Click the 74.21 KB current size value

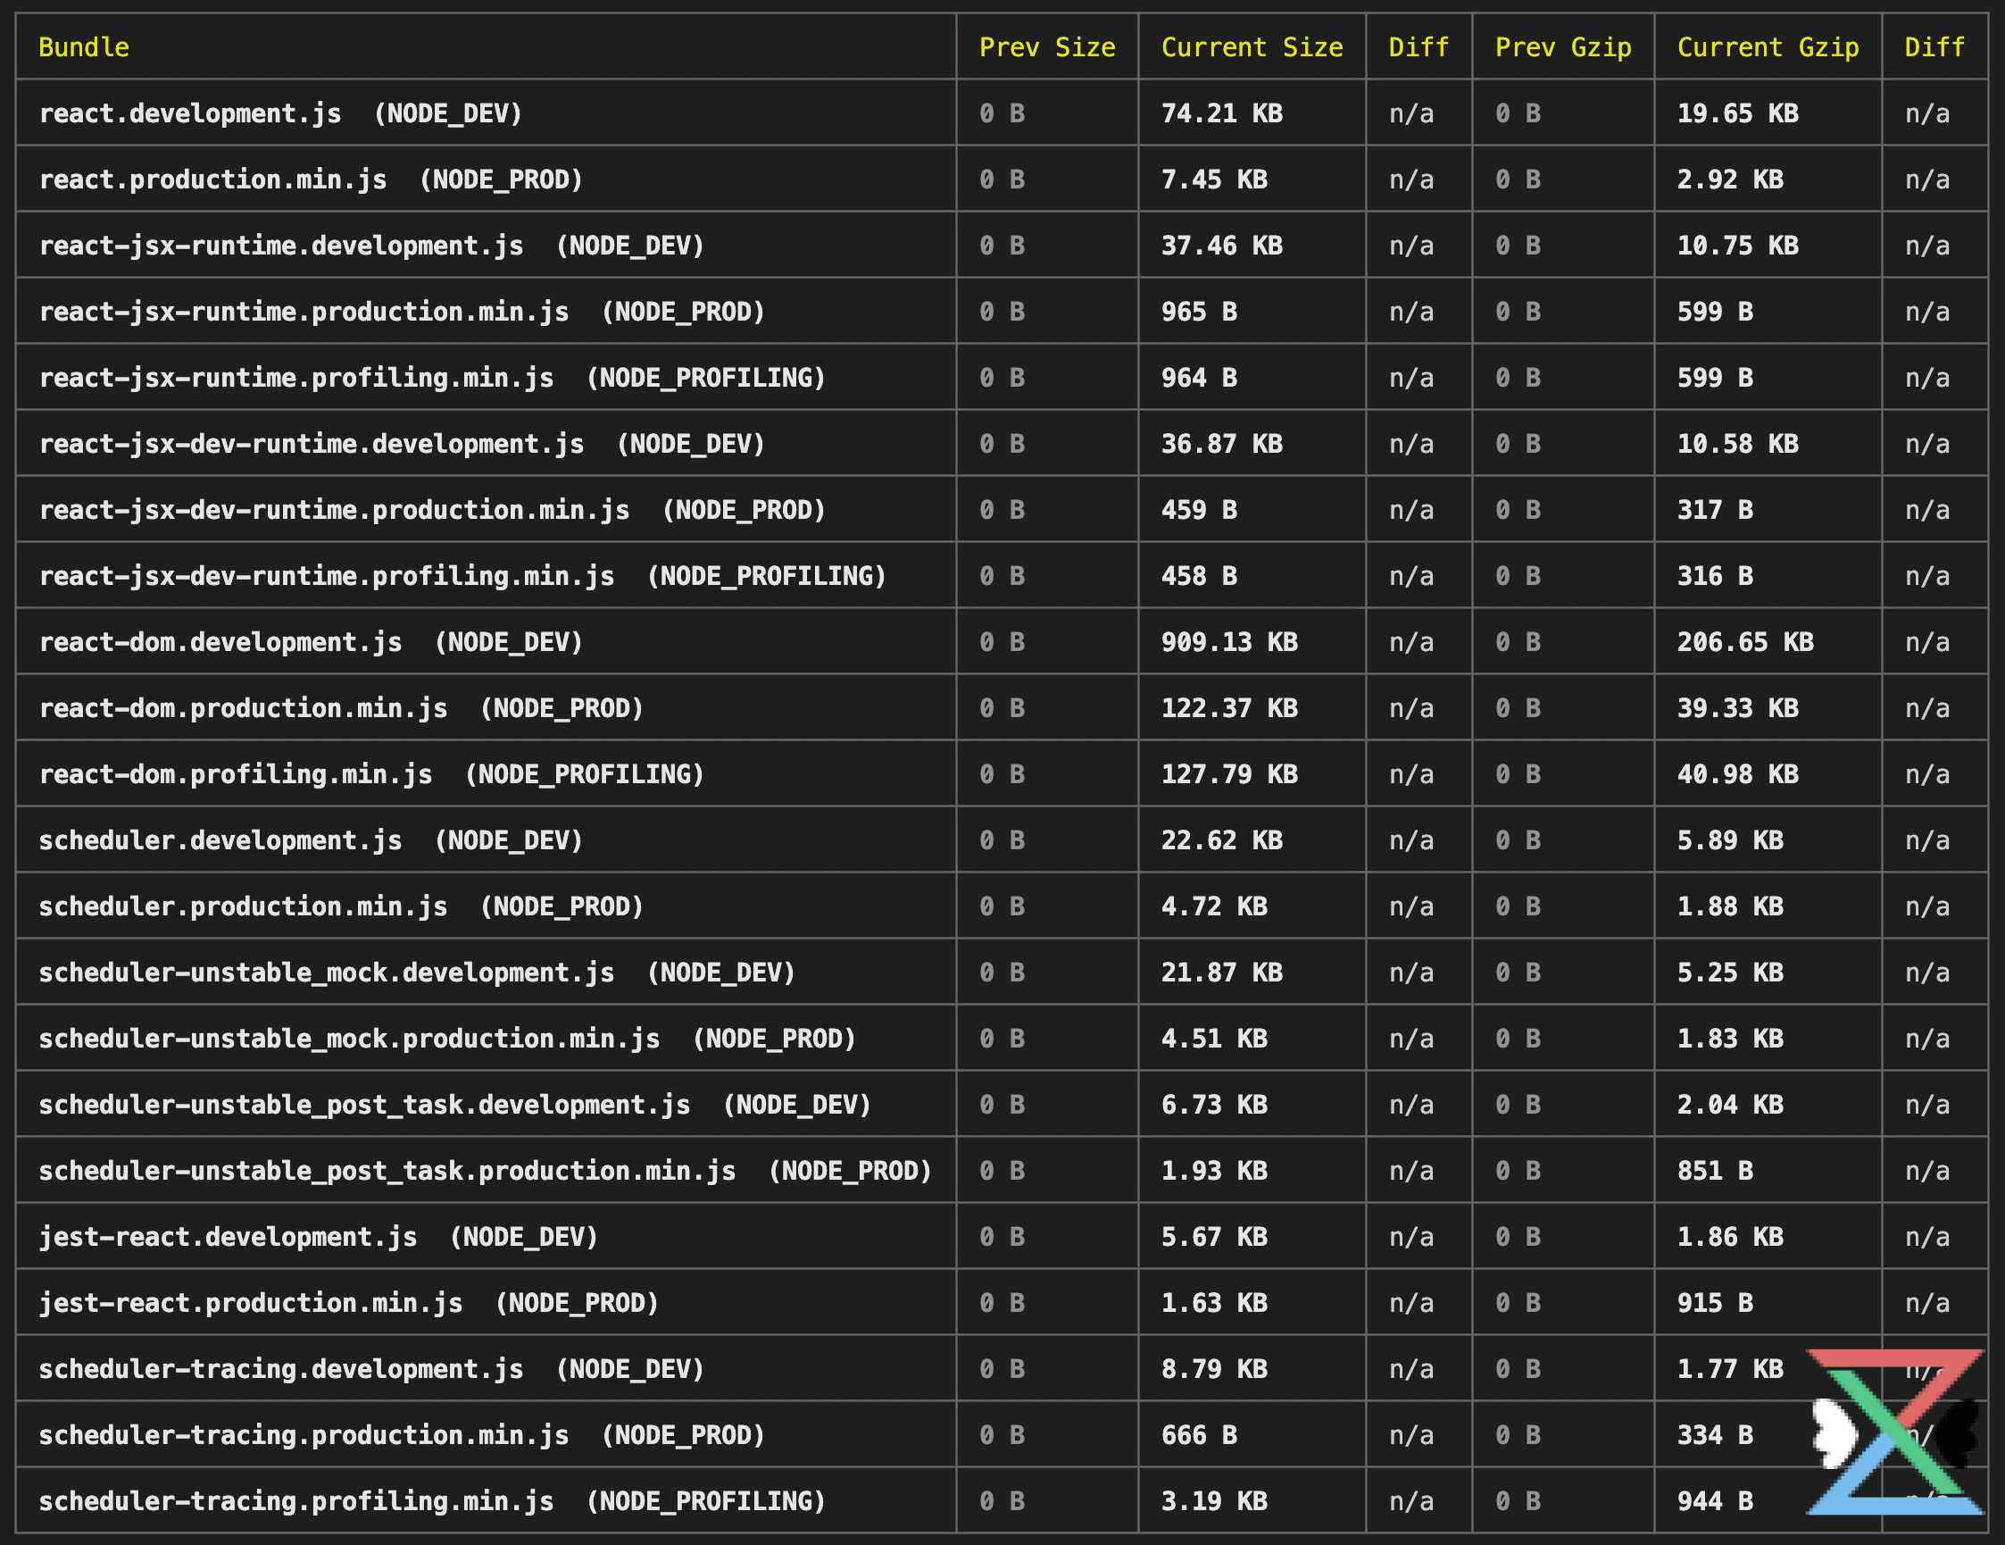pos(1222,113)
